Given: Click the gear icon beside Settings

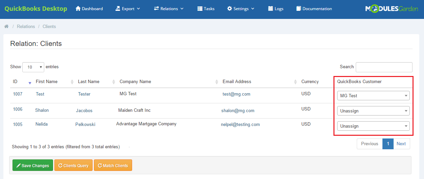Looking at the screenshot, I should coord(230,8).
